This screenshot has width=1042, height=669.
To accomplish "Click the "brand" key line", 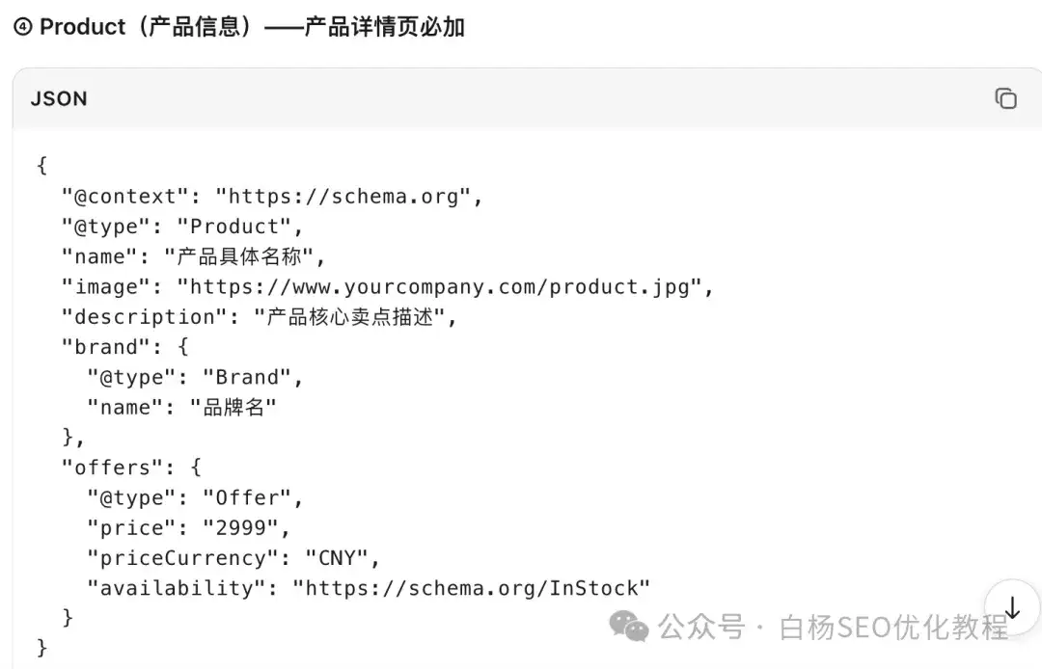I will pos(124,346).
